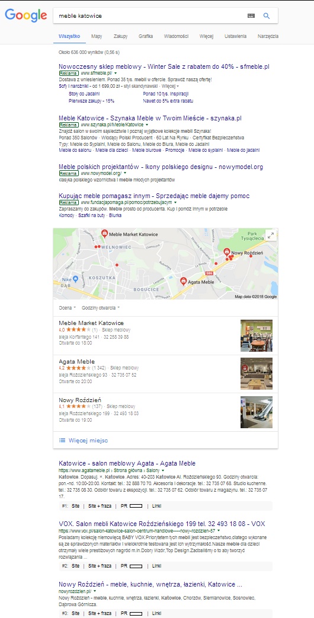Open the on-screen keyboard icon in search box

251,16
